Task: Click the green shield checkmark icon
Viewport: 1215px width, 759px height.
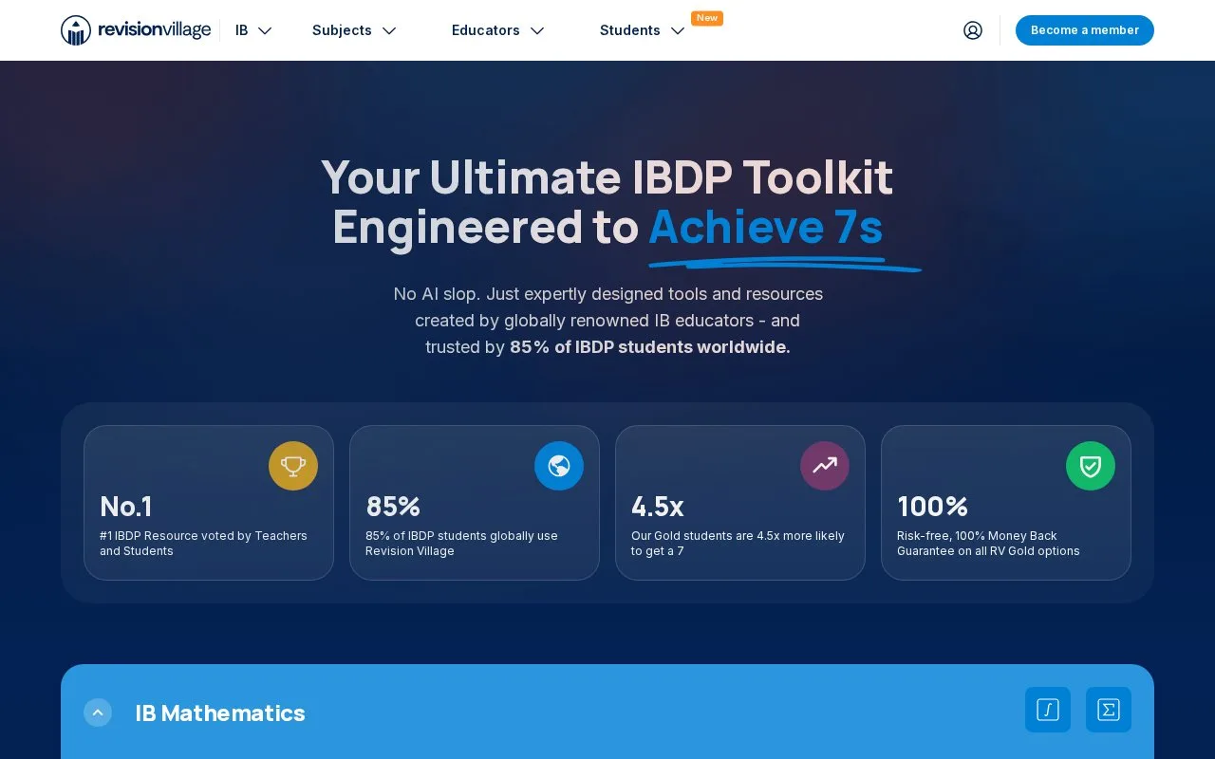Action: click(1091, 466)
